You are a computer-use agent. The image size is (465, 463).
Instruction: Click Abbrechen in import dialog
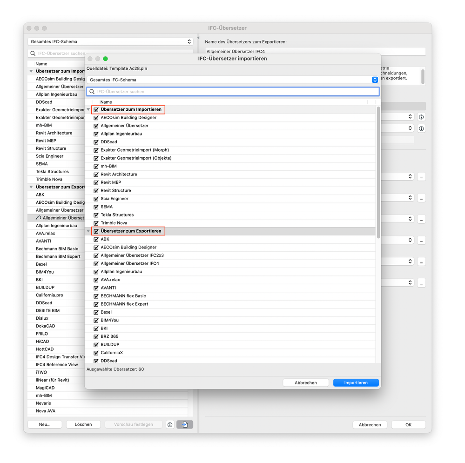click(306, 382)
